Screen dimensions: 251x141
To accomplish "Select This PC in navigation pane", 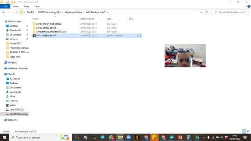I will [12, 74].
